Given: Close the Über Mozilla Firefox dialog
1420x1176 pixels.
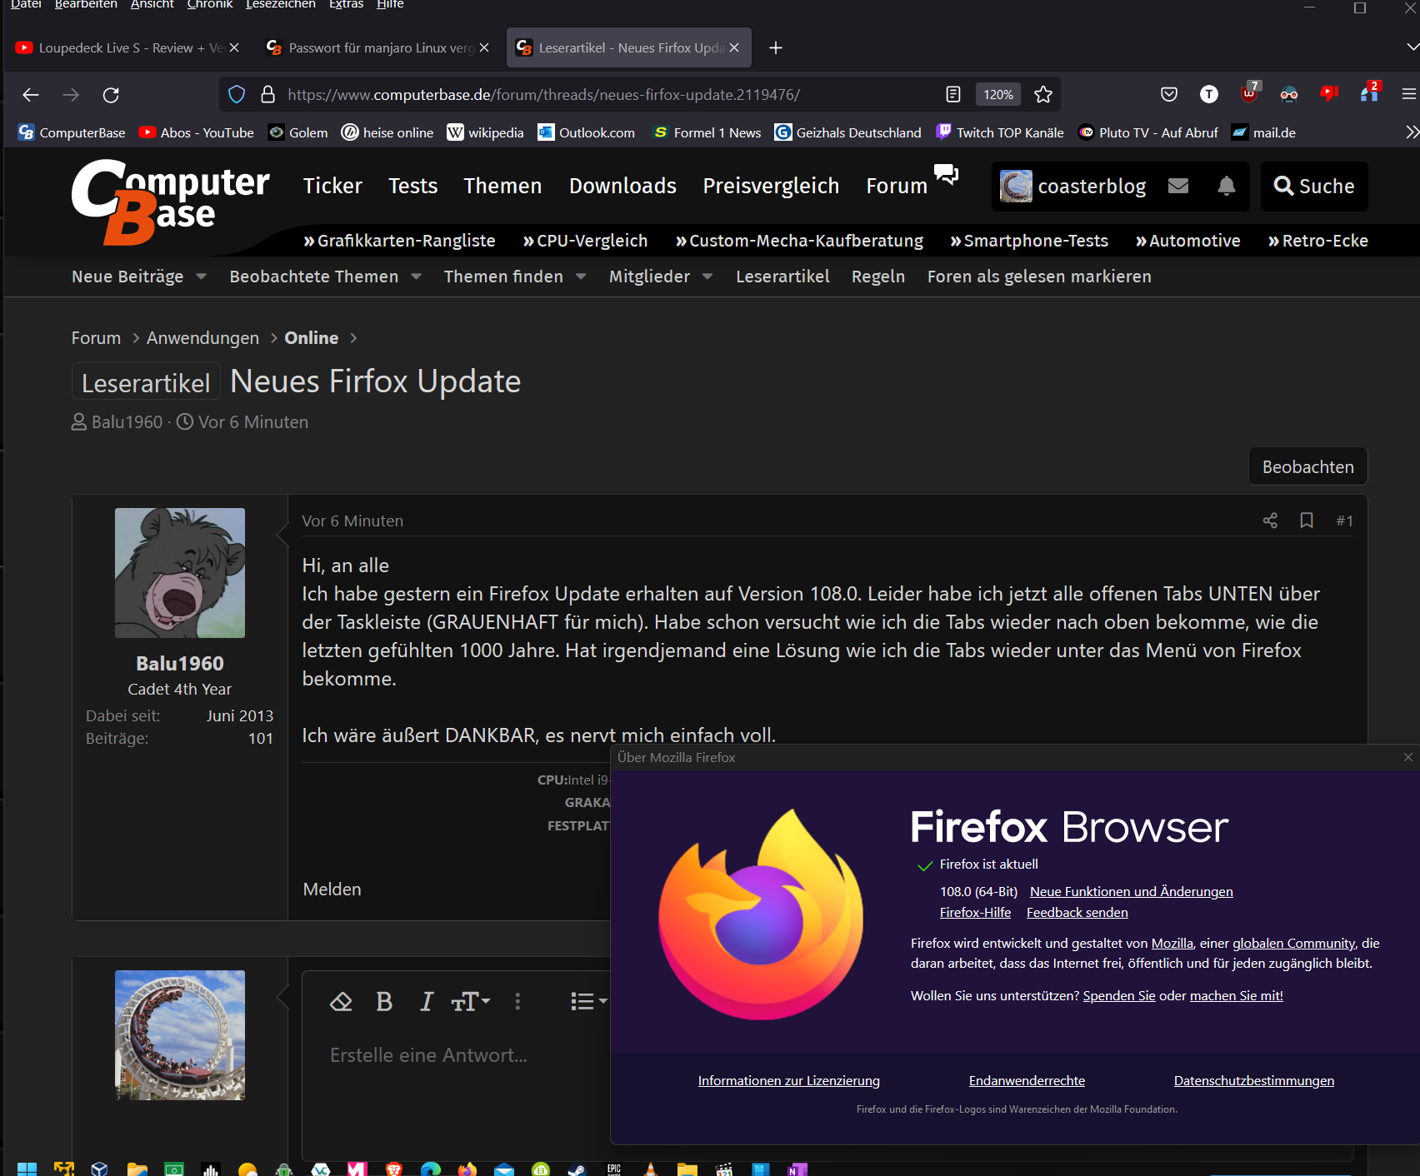Looking at the screenshot, I should tap(1408, 757).
